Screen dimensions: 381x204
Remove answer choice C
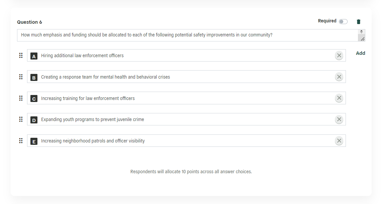click(x=339, y=98)
